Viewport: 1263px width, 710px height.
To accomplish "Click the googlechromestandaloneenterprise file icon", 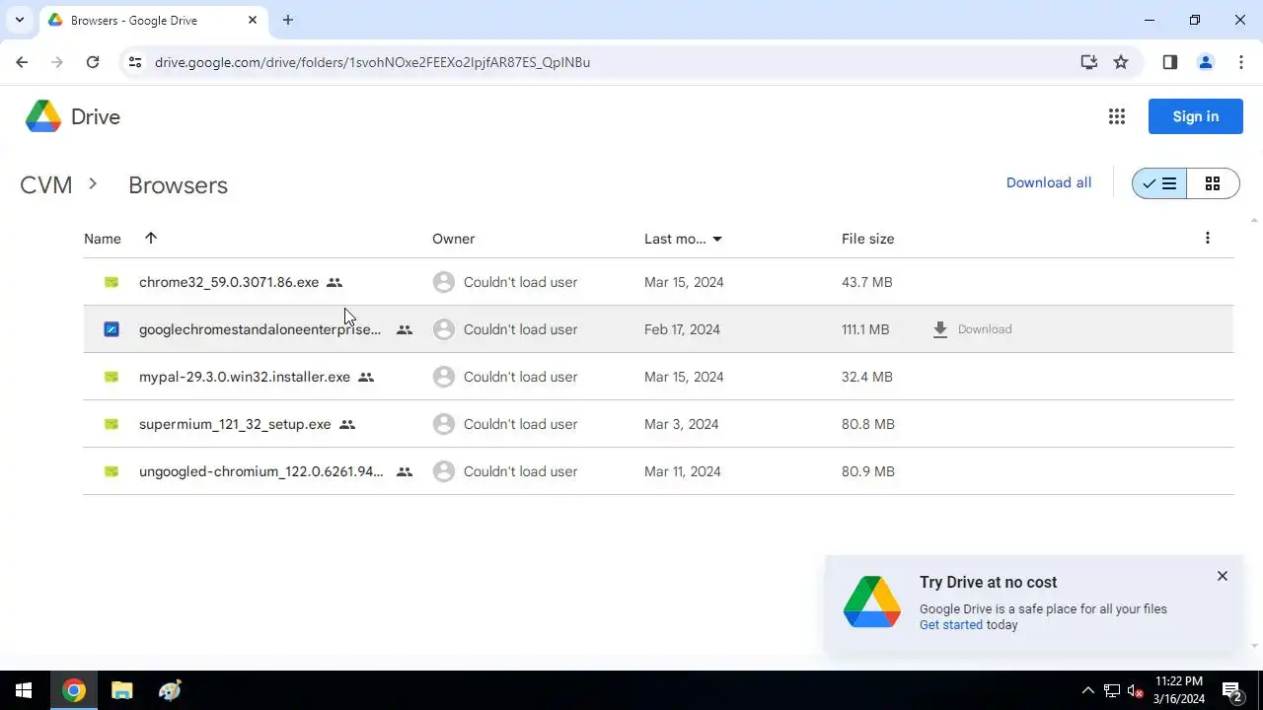I will point(111,329).
